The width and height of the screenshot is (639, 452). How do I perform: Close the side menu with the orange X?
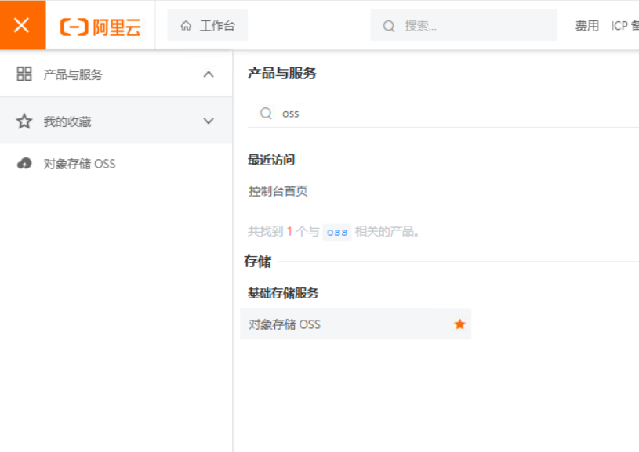(23, 25)
